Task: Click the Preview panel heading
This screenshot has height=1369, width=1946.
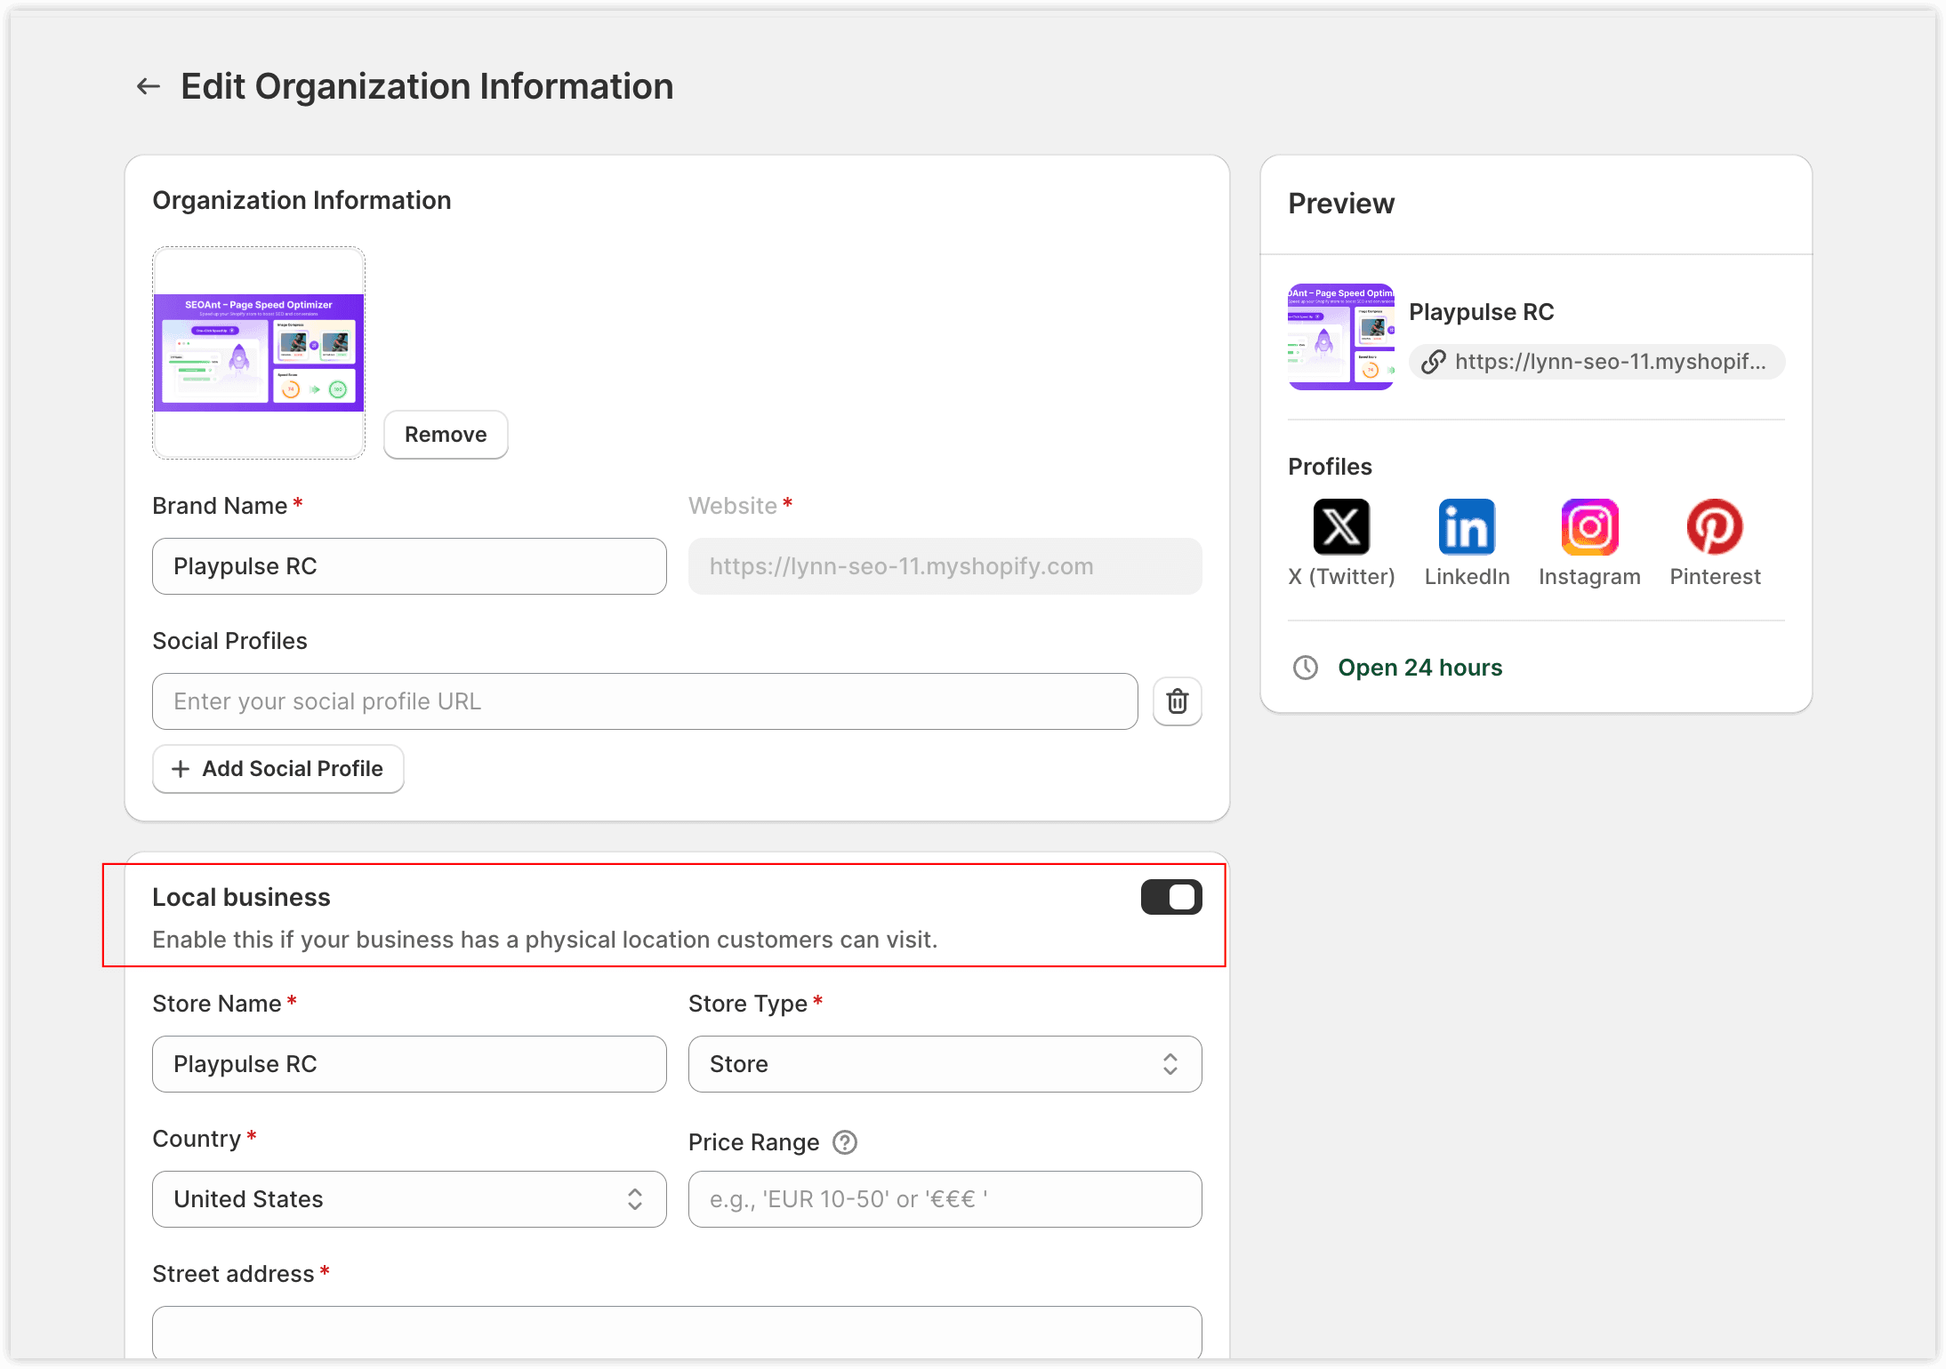Action: pos(1341,204)
